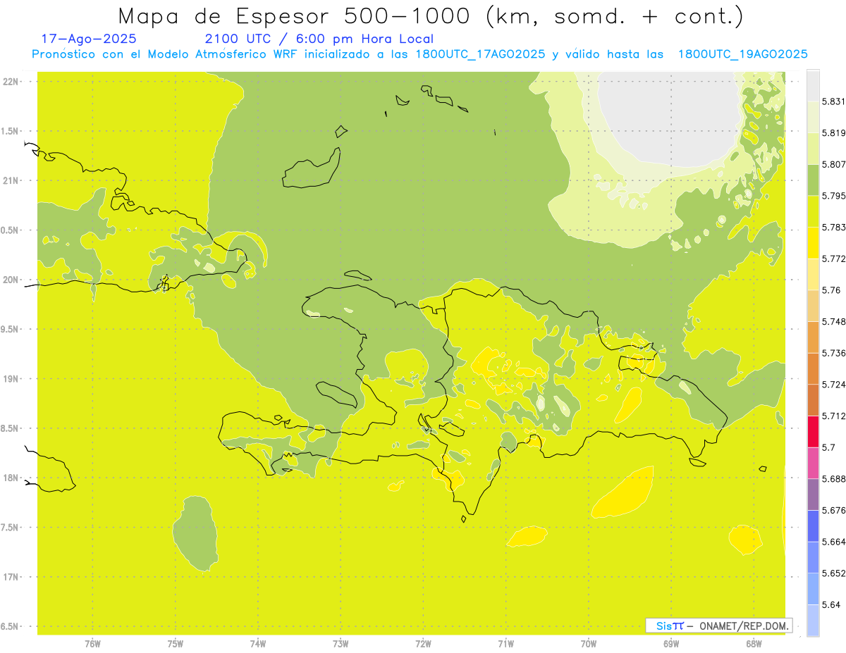Click the '5.676' colorbar value
846x653 pixels.
pos(834,511)
